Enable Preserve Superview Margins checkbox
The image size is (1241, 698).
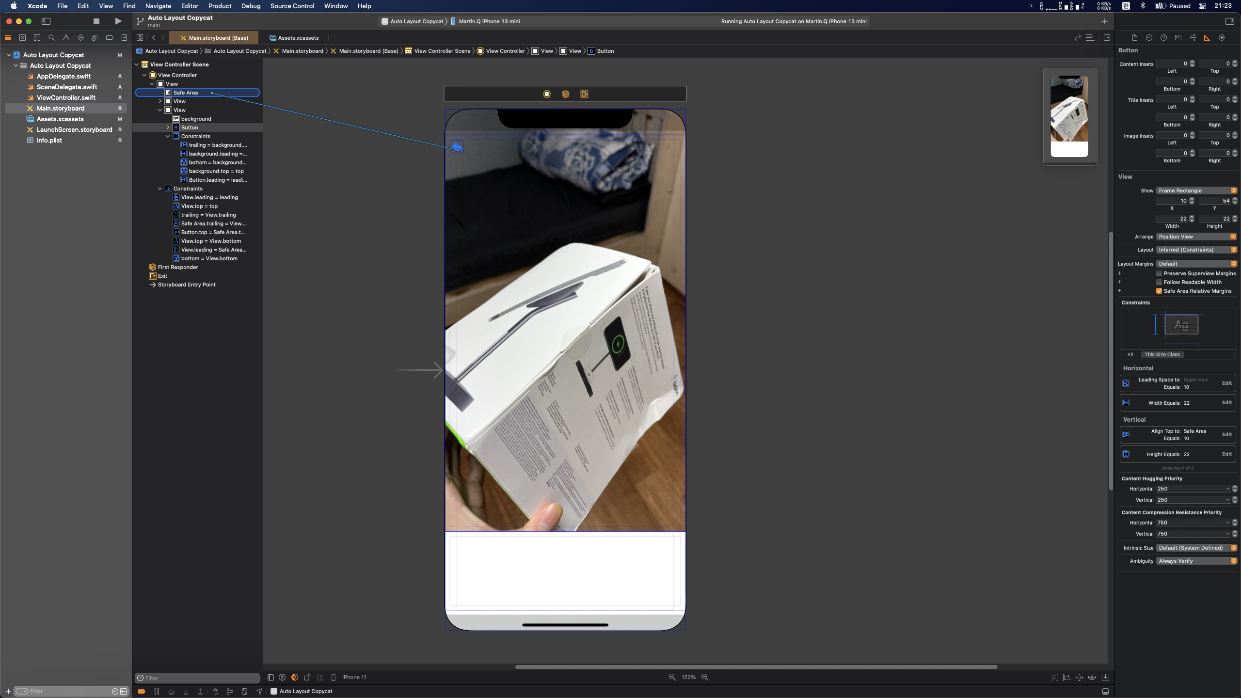1159,273
